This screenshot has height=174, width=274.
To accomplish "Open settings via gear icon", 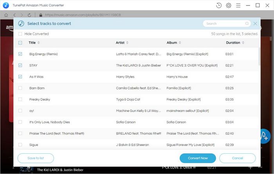I will coord(228,5).
